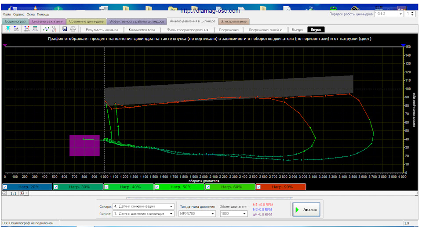Disable the Нагр. 50% load checkbox

coord(157,187)
